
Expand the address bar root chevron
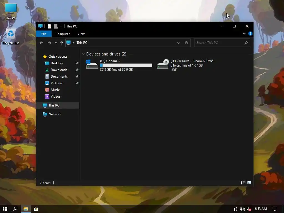pos(73,43)
